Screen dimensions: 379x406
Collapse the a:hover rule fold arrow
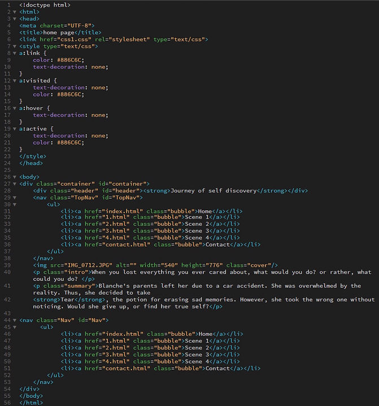tap(15, 108)
